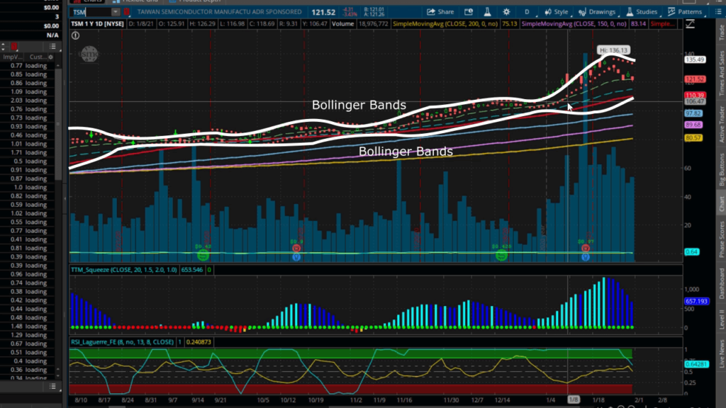Open the D timeframe selector
The width and height of the screenshot is (726, 408).
(x=527, y=12)
